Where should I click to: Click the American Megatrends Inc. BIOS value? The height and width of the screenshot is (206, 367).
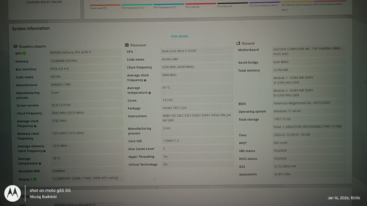tap(302, 103)
